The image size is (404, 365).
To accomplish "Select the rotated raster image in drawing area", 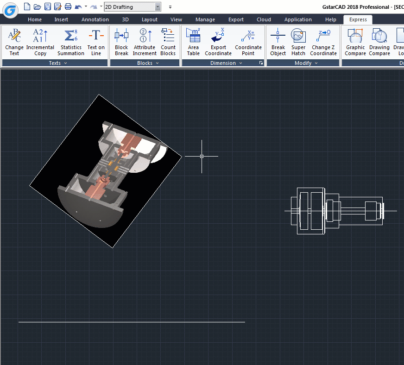I will [x=107, y=169].
